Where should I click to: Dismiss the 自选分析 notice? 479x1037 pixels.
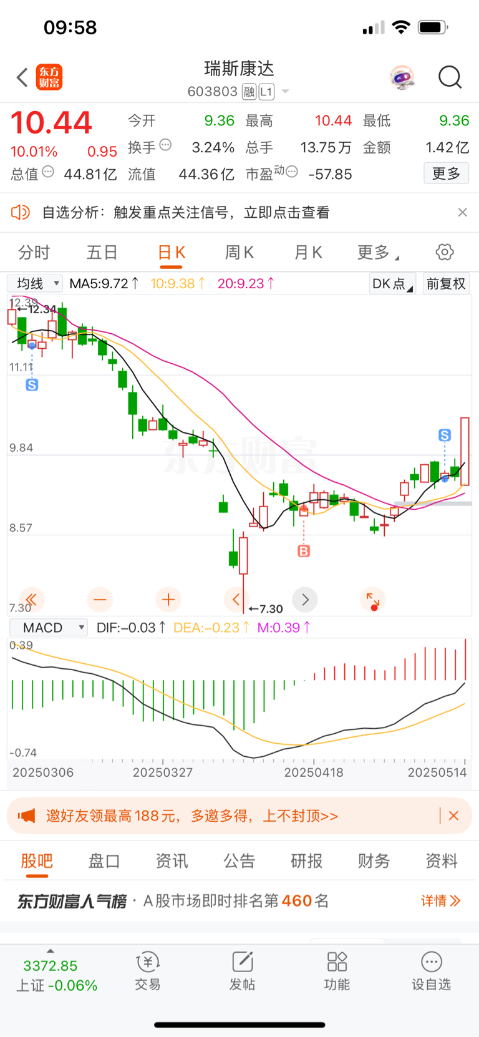coord(462,212)
